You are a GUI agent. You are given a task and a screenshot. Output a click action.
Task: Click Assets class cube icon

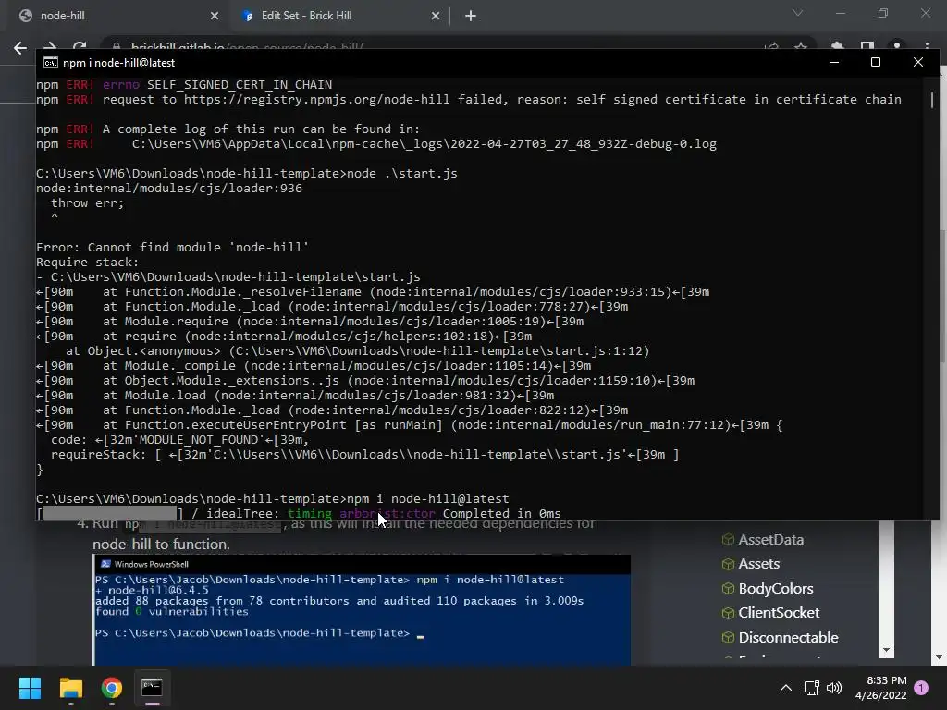pyautogui.click(x=729, y=564)
